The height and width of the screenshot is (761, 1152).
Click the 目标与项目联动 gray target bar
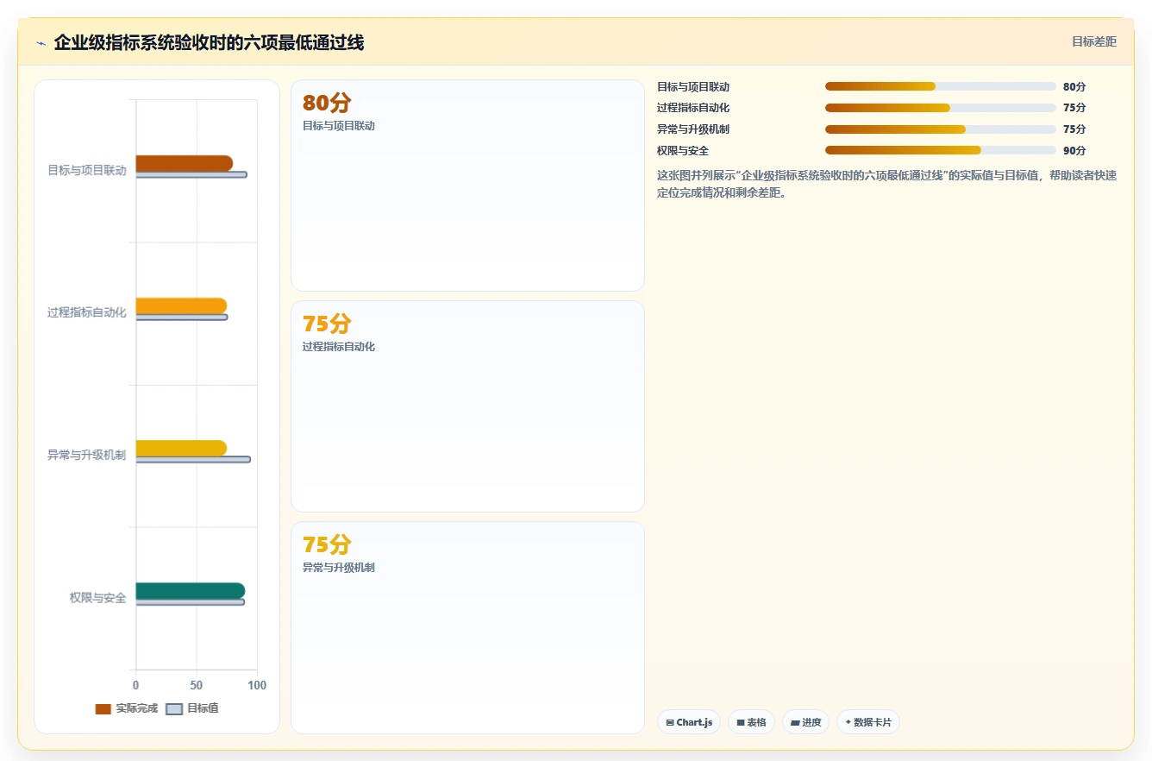point(191,175)
